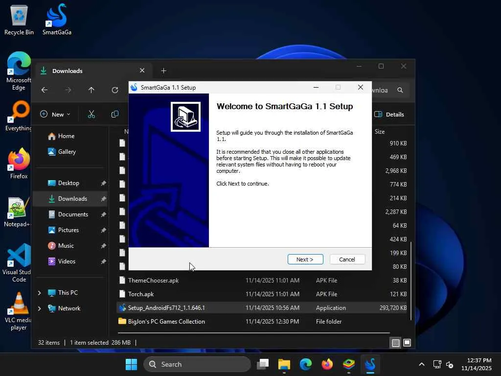Navigate up one folder level

[91, 90]
